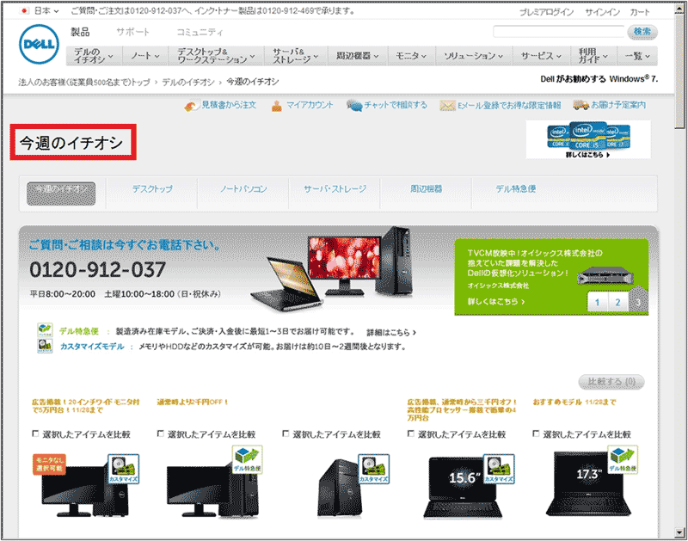Open the サインイン link
Image resolution: width=688 pixels, height=541 pixels.
603,12
